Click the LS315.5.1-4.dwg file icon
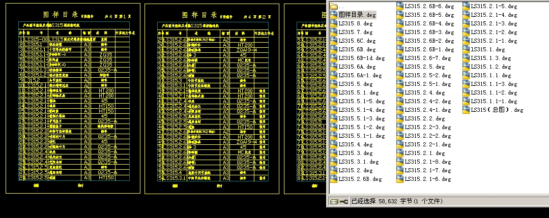Viewport: 549px width, 218px height. 334,110
